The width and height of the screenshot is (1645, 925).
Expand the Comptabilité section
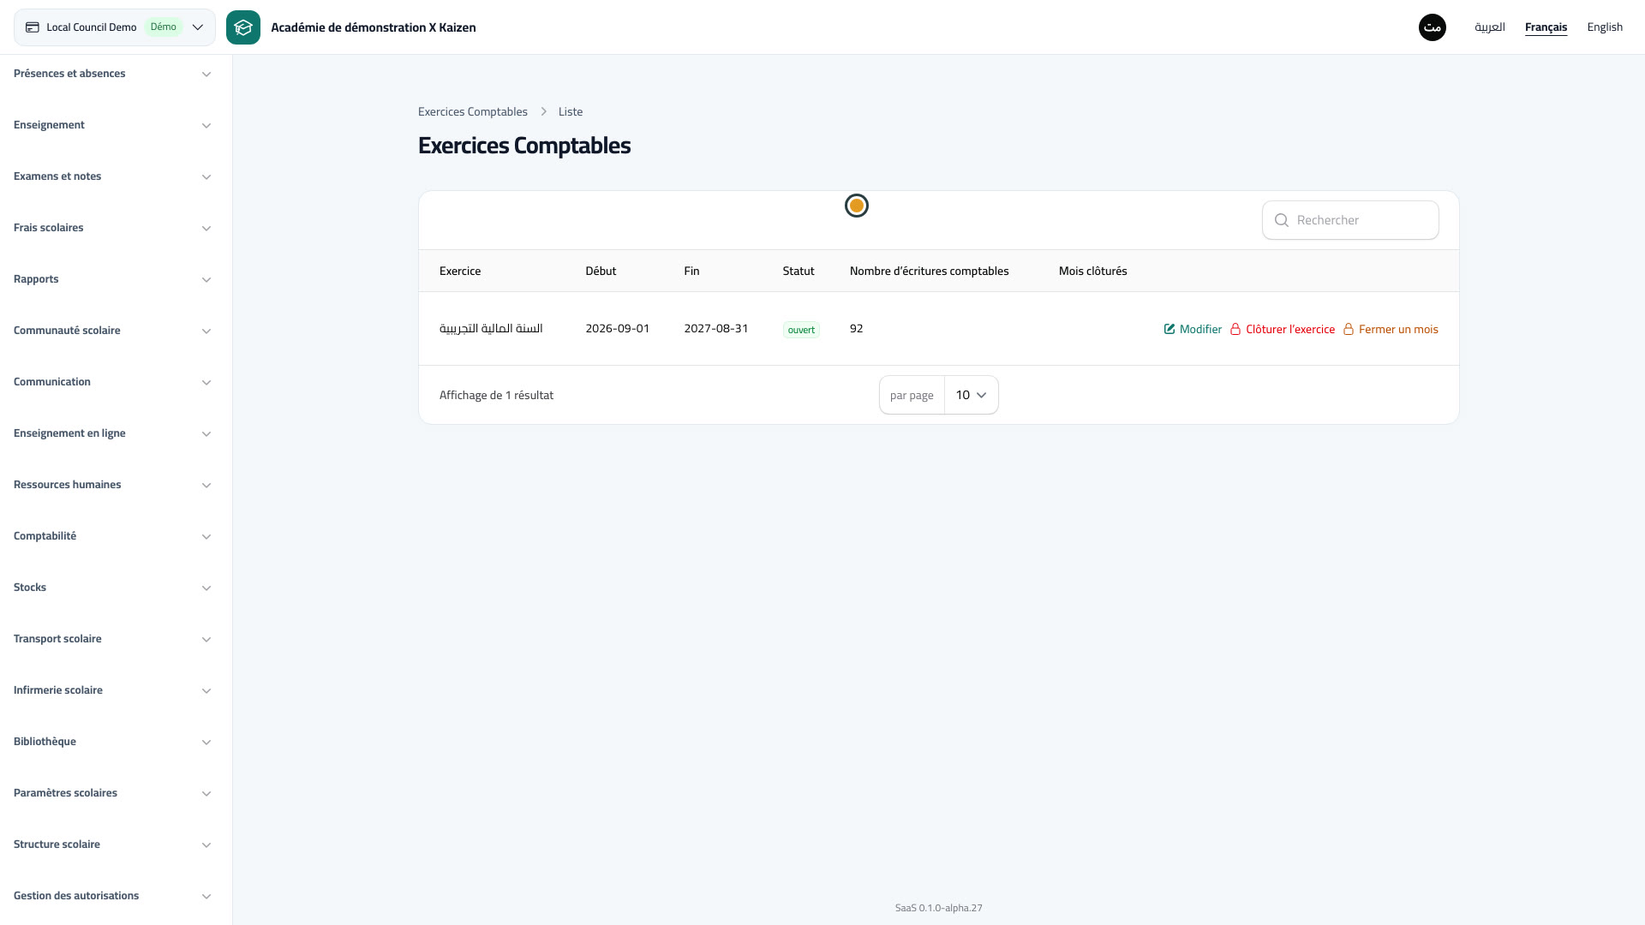pos(112,536)
